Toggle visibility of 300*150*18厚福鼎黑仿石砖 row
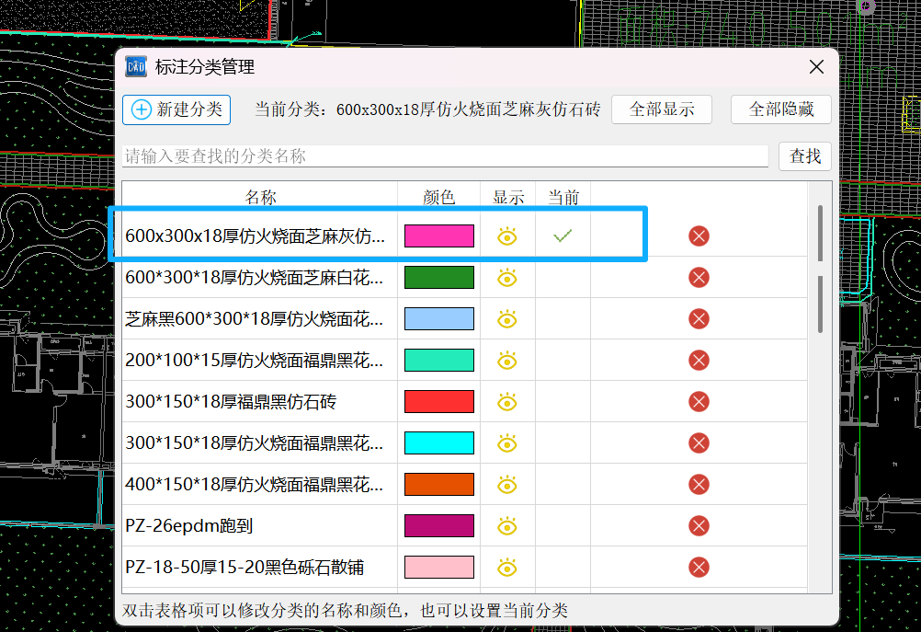 coord(506,402)
